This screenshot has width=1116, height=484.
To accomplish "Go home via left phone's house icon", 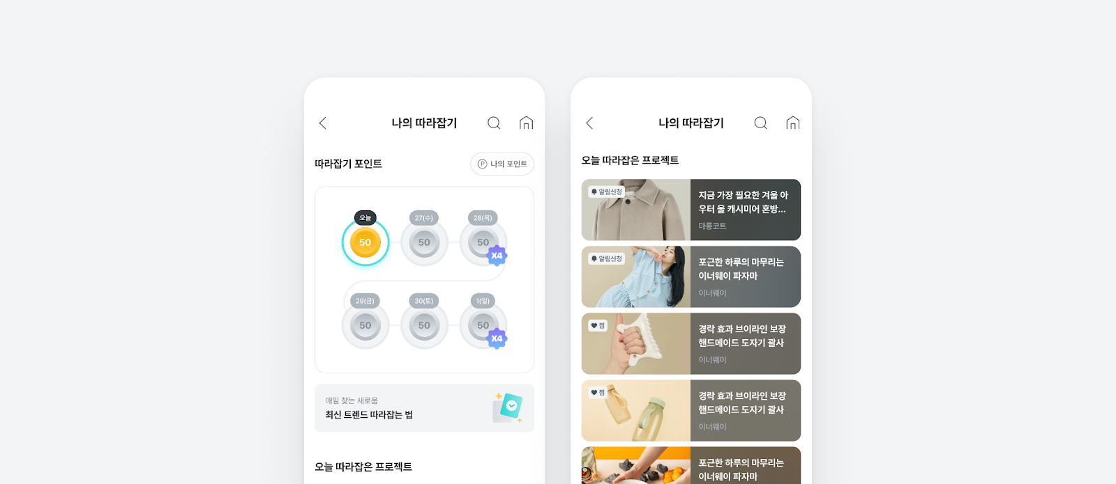I will click(x=526, y=123).
